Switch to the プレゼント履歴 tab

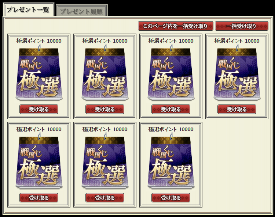point(82,12)
